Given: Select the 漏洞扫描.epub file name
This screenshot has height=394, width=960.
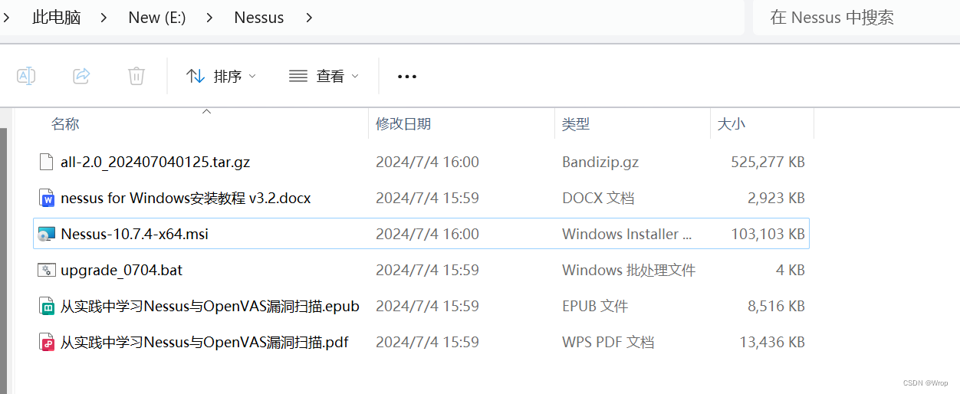Looking at the screenshot, I should click(x=210, y=306).
